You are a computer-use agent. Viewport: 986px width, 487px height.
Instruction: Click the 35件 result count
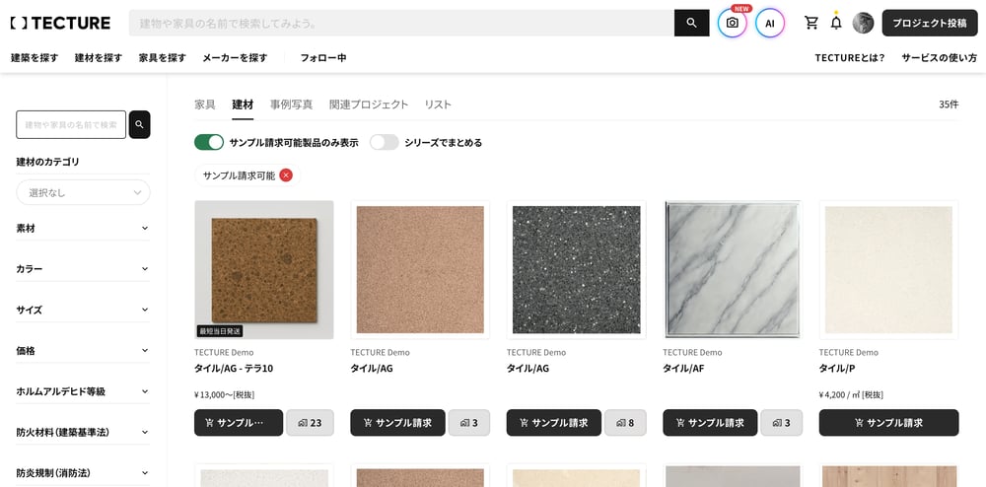pos(949,104)
